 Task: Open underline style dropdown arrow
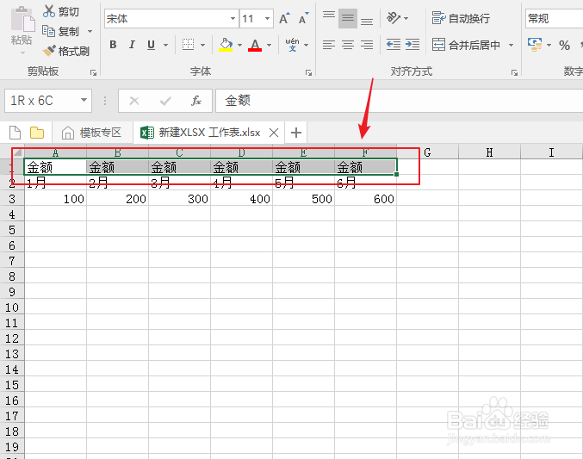[166, 45]
